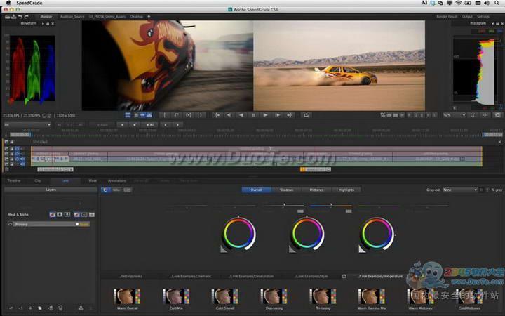Apply the Tri-toning look preset
Image resolution: width=505 pixels, height=316 pixels.
pyautogui.click(x=323, y=298)
